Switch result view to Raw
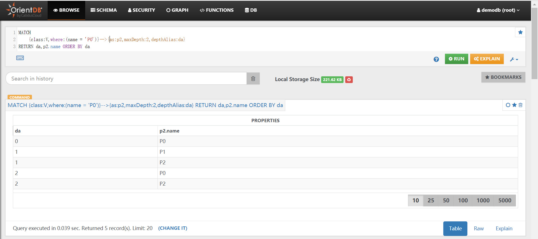This screenshot has height=239, width=538. 479,228
